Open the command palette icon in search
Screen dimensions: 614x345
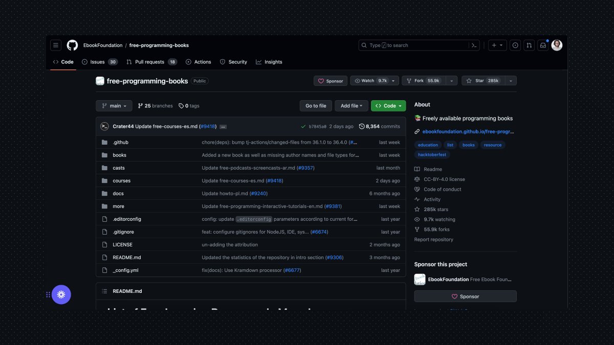474,45
